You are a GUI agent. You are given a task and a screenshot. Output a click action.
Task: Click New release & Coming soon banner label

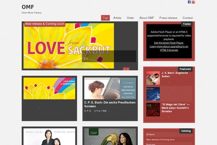coord(45,24)
